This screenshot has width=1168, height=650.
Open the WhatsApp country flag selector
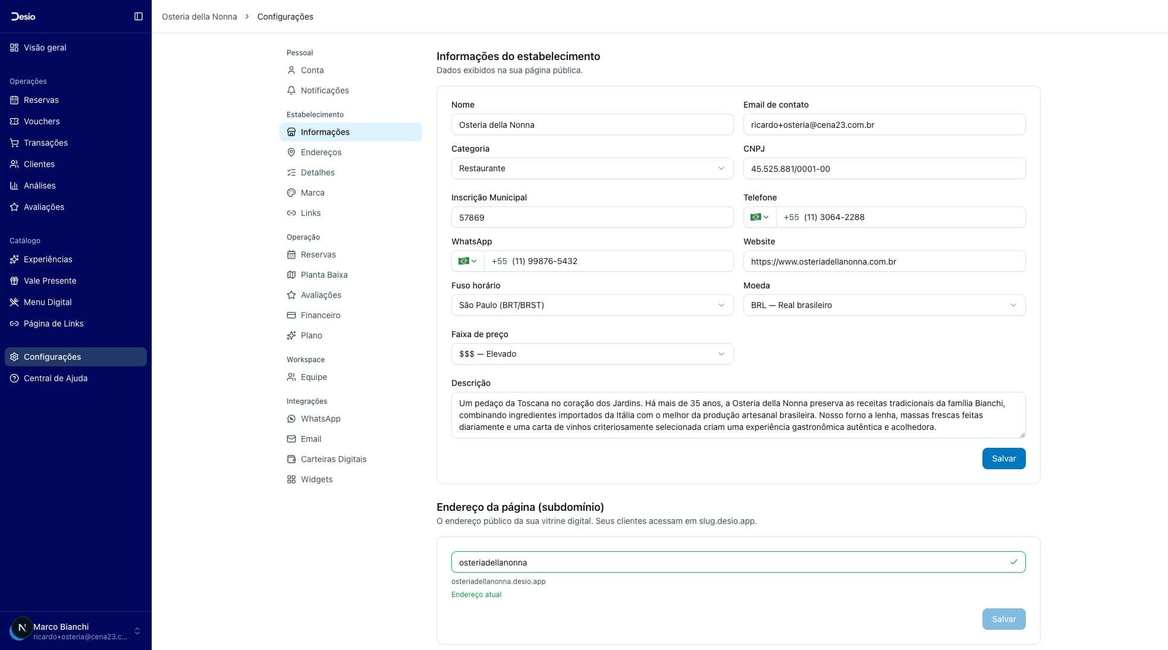(467, 261)
